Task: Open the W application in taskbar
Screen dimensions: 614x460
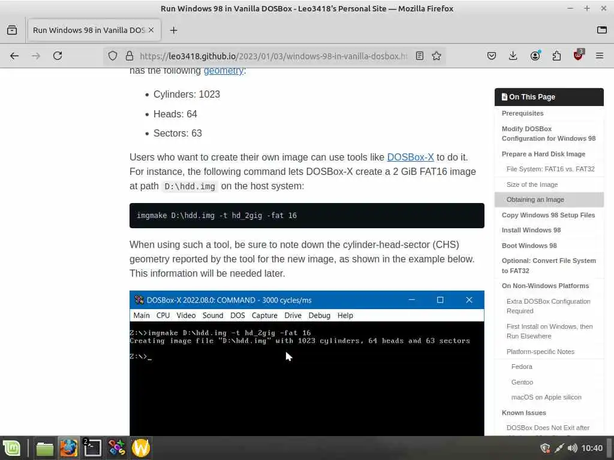Action: pos(140,448)
